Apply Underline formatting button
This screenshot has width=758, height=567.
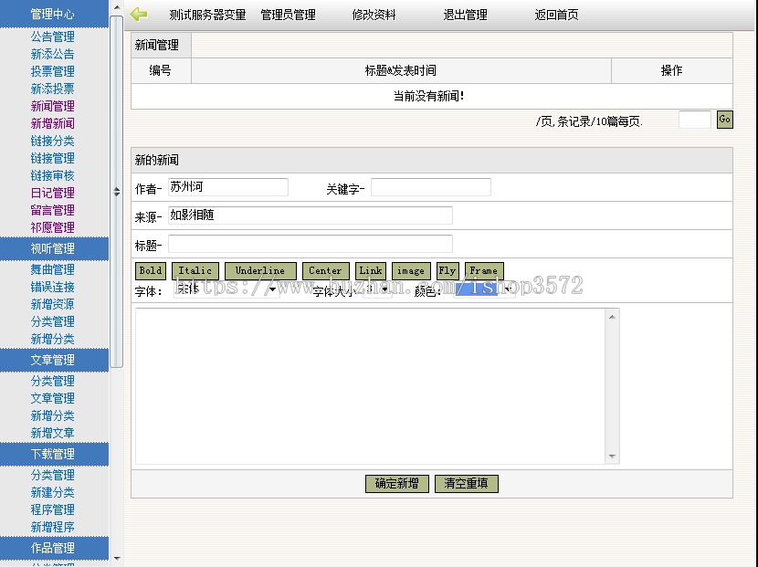tap(260, 270)
